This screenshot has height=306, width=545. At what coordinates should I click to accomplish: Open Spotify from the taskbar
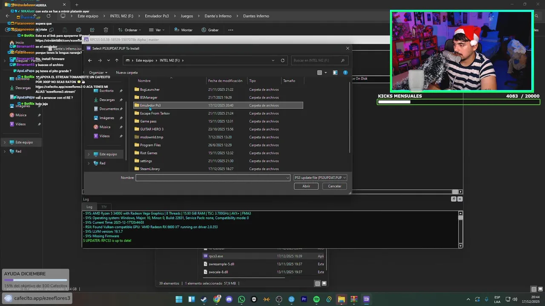pos(316,299)
